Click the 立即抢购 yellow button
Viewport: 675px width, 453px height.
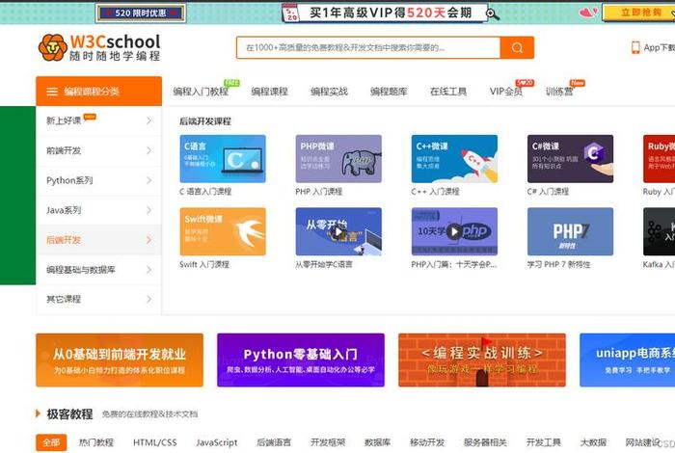(x=639, y=12)
